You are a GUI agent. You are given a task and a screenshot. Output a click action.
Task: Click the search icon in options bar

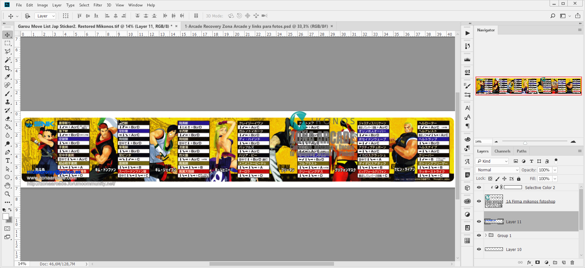pos(553,16)
